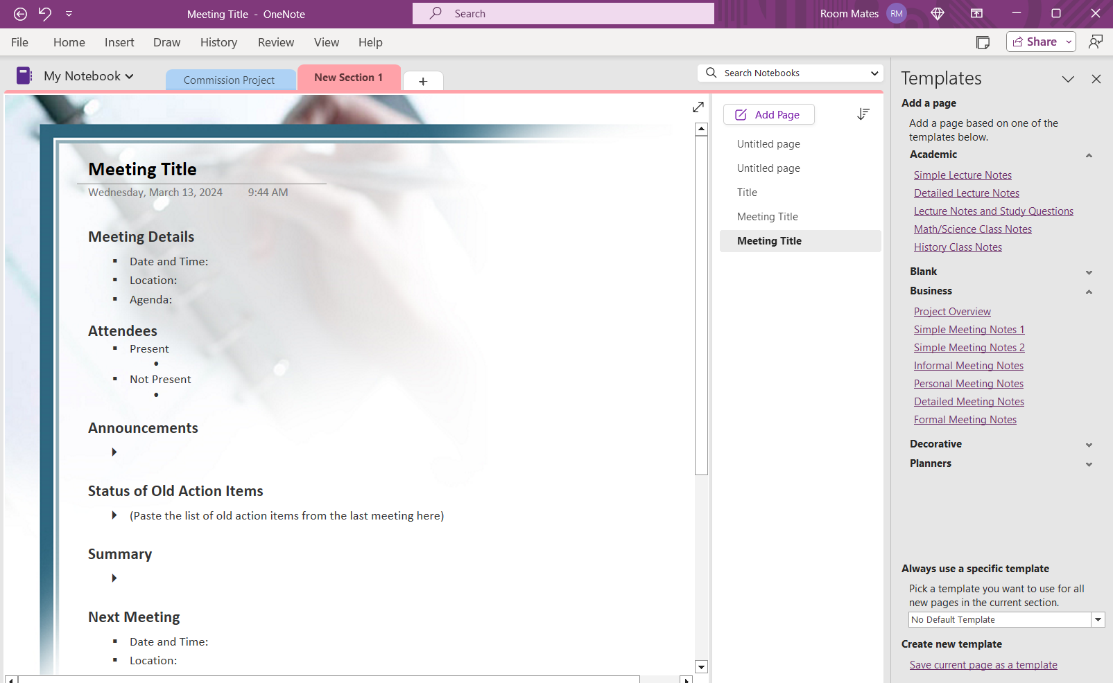
Task: Click the vertical scrollbar up arrow
Action: pos(701,129)
